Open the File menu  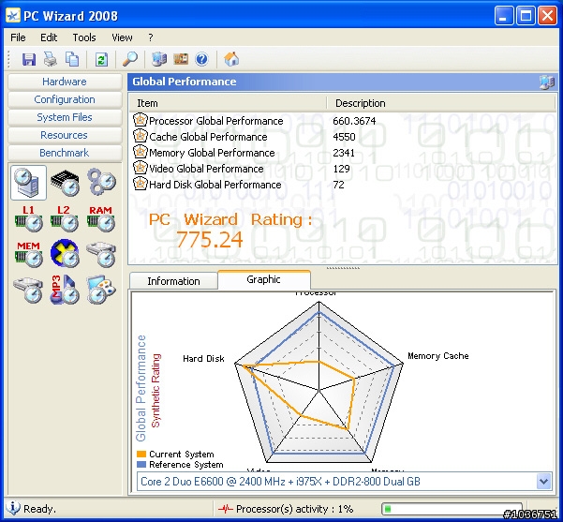point(18,37)
